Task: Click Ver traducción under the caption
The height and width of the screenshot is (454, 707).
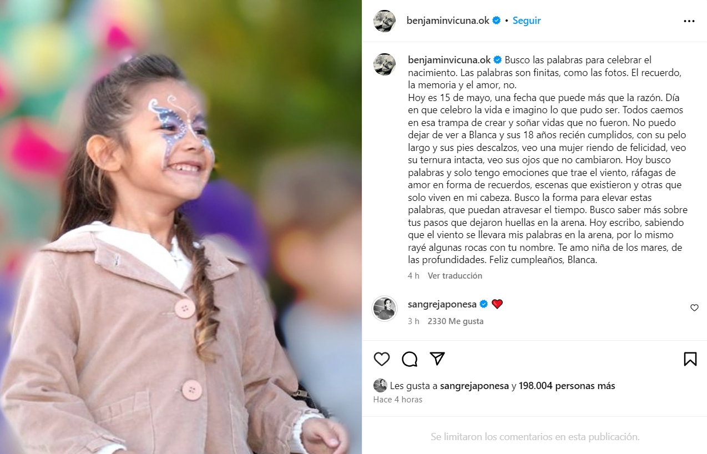Action: (454, 275)
